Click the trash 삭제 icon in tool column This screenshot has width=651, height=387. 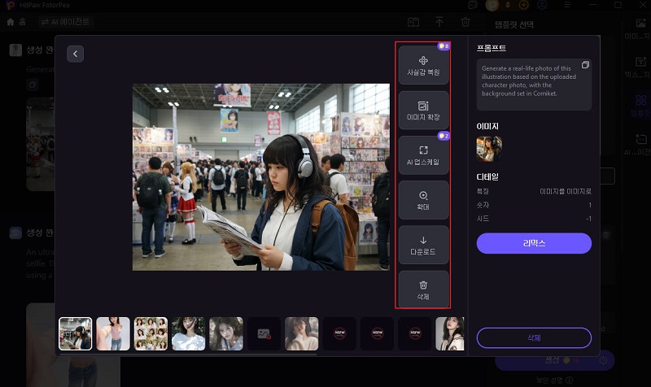pos(423,289)
